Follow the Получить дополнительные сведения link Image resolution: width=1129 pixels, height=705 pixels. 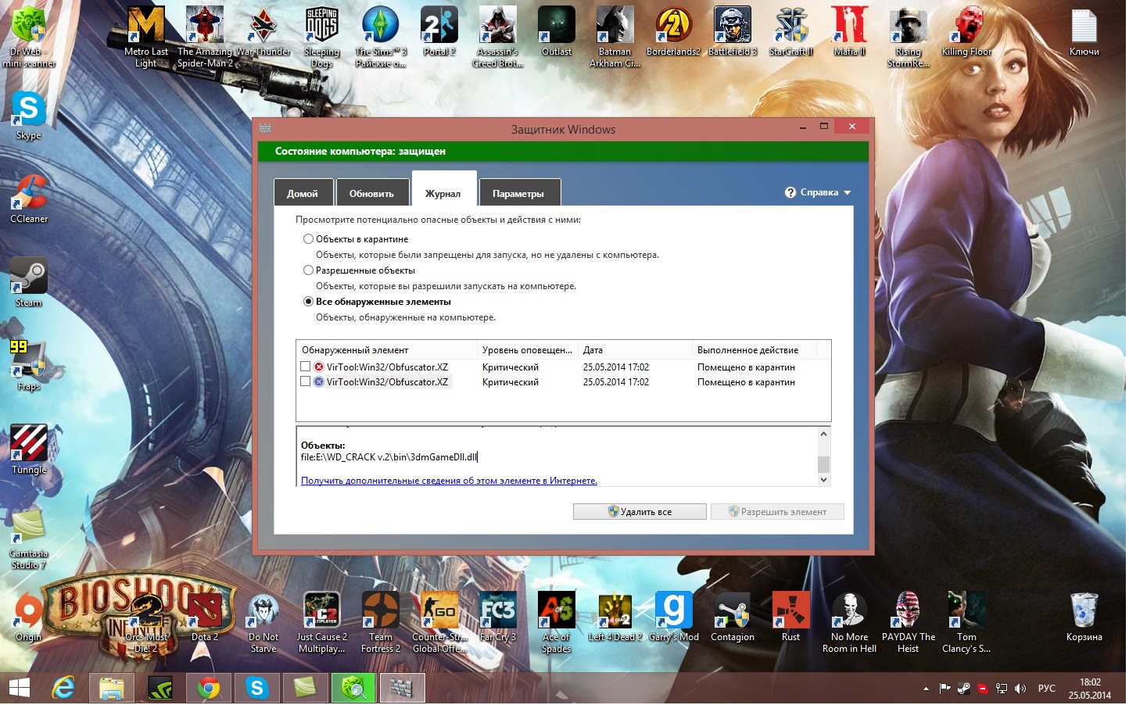coord(449,481)
